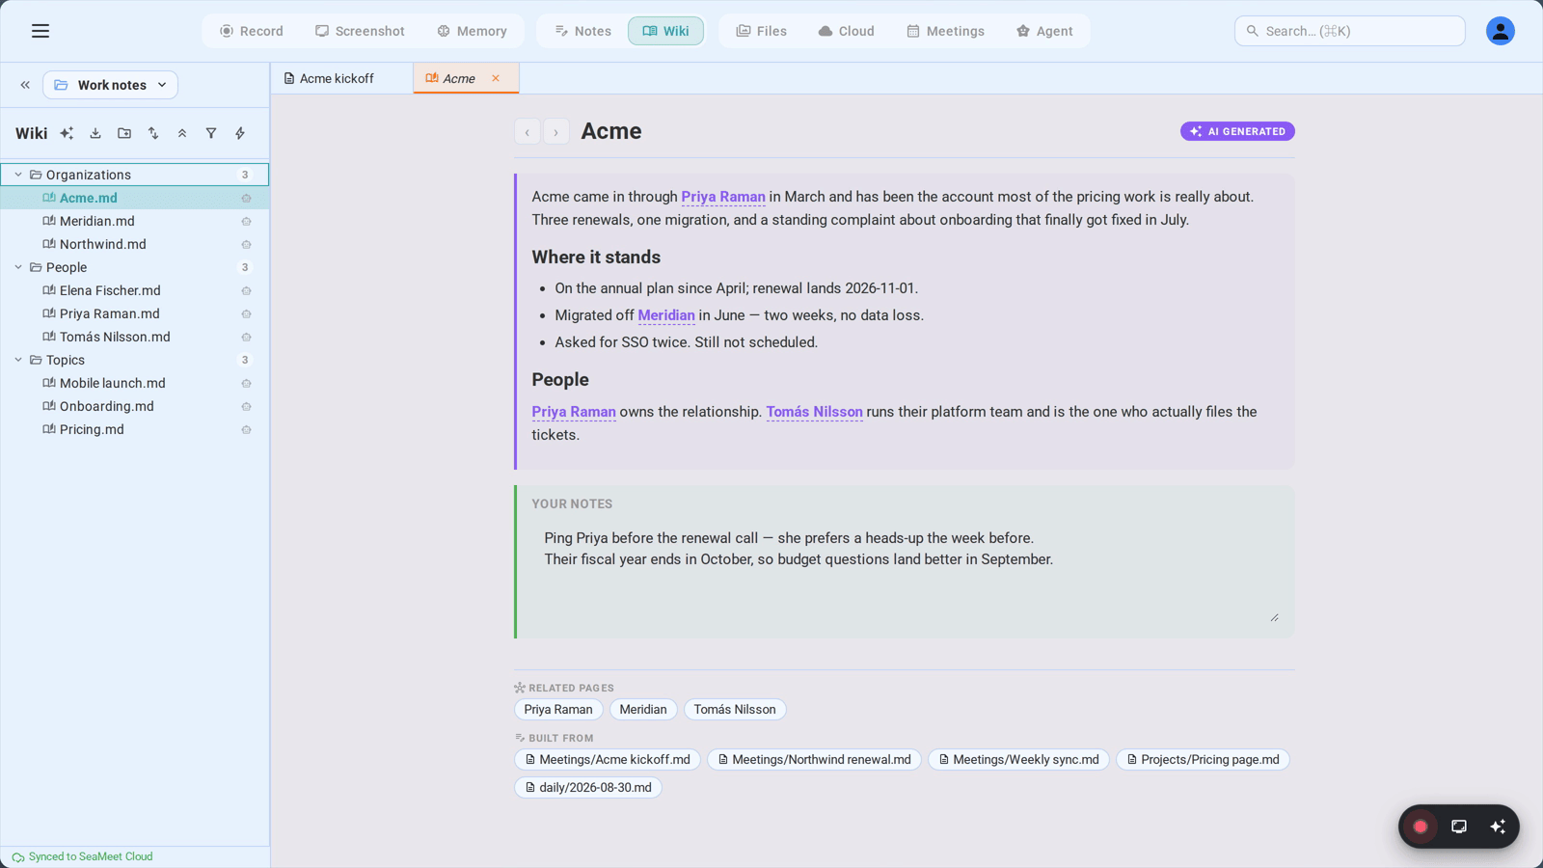Screen dimensions: 1543x868
Task: Open the filter funnel in the Wiki toolbar
Action: pos(211,133)
